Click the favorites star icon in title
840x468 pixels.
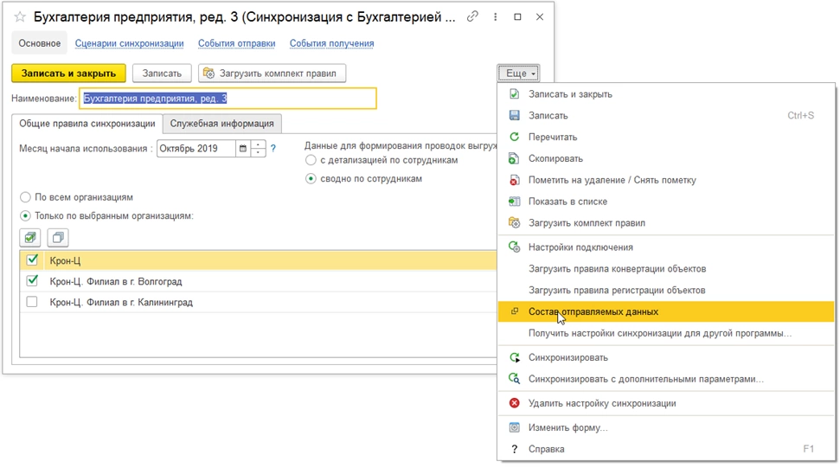click(x=20, y=17)
